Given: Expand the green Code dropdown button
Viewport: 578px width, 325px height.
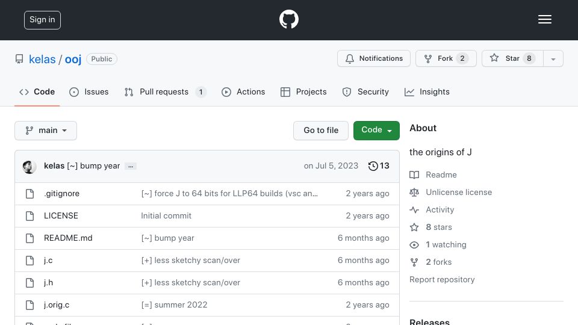Looking at the screenshot, I should click(376, 131).
